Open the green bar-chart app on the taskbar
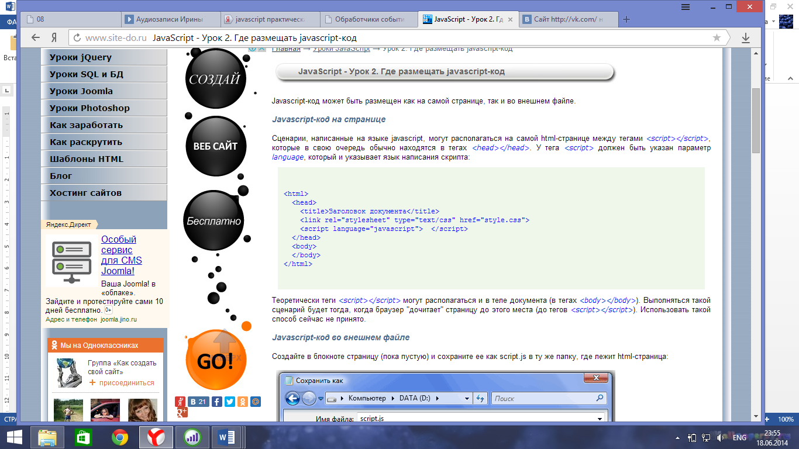 coord(191,437)
